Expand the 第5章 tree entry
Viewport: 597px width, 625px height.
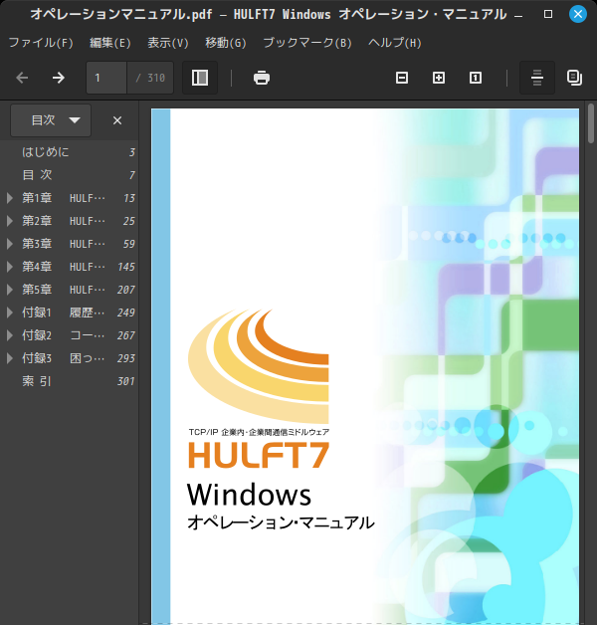[x=10, y=290]
